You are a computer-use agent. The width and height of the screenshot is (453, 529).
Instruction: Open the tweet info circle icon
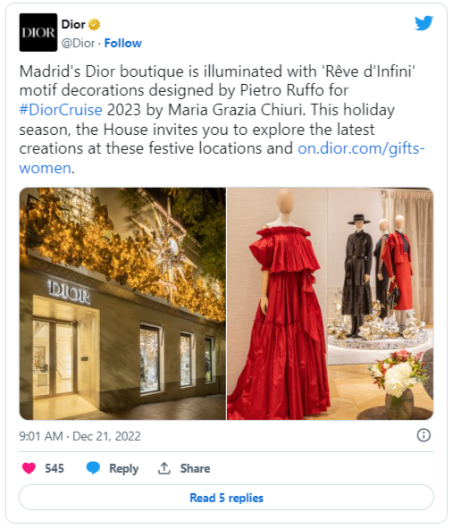click(424, 435)
